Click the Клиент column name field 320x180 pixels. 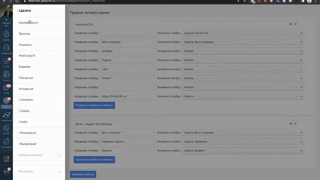point(127,78)
